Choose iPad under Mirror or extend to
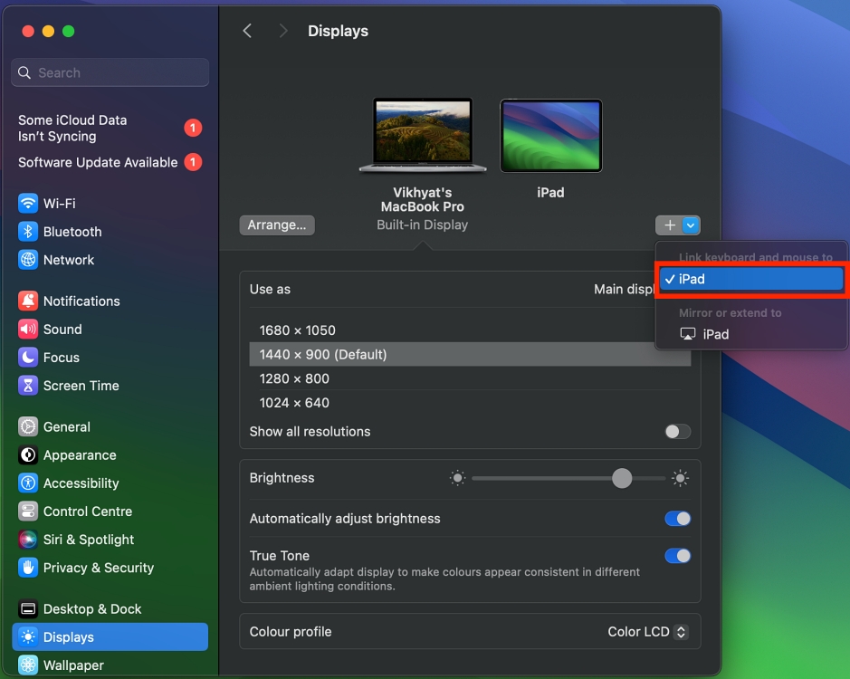The image size is (850, 679). coord(751,334)
